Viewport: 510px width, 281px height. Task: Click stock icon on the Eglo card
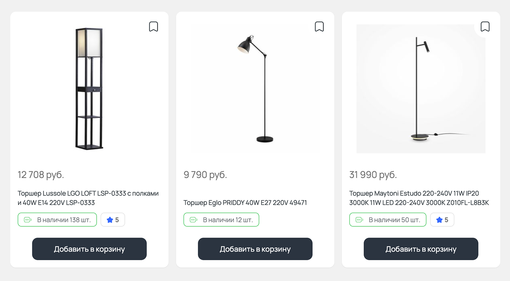point(194,220)
